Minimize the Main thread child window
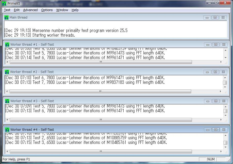This screenshot has width=233, height=164. point(207,18)
